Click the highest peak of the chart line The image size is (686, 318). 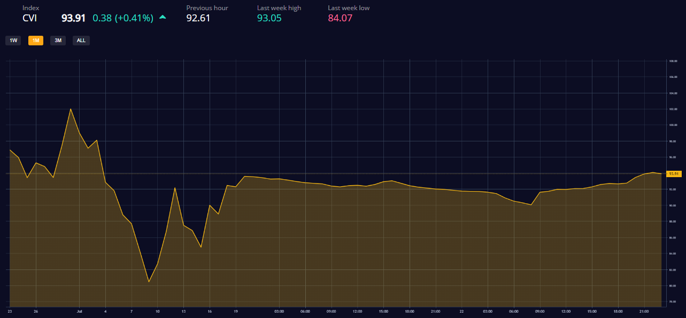[x=71, y=109]
